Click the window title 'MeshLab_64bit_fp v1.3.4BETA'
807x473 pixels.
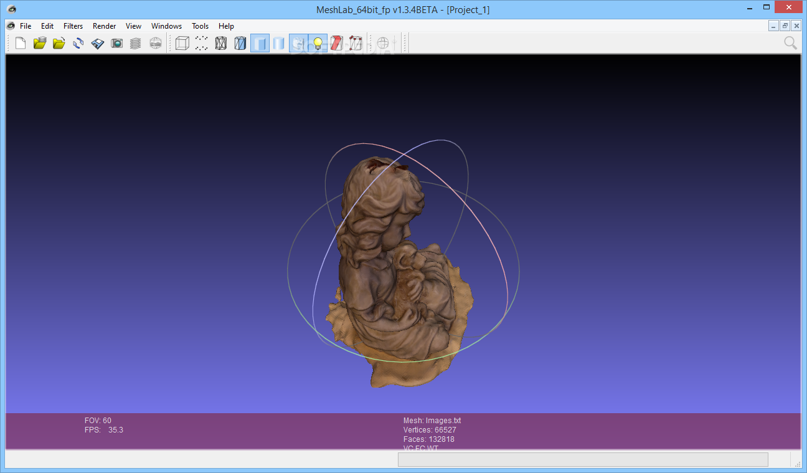(x=379, y=10)
